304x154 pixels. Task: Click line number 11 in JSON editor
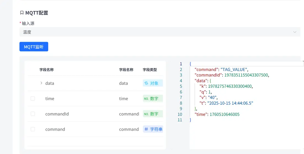coord(180,120)
